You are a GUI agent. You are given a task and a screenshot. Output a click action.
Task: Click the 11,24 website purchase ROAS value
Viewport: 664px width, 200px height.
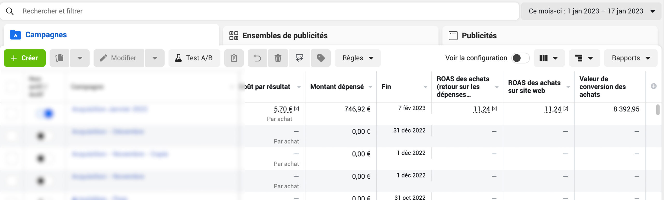point(553,109)
